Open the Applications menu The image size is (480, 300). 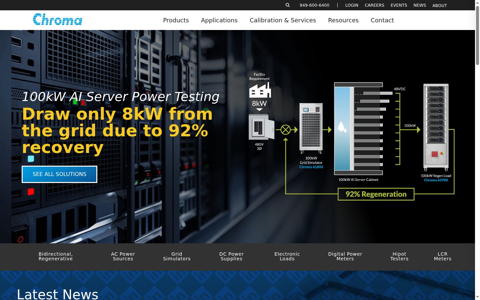pos(219,20)
